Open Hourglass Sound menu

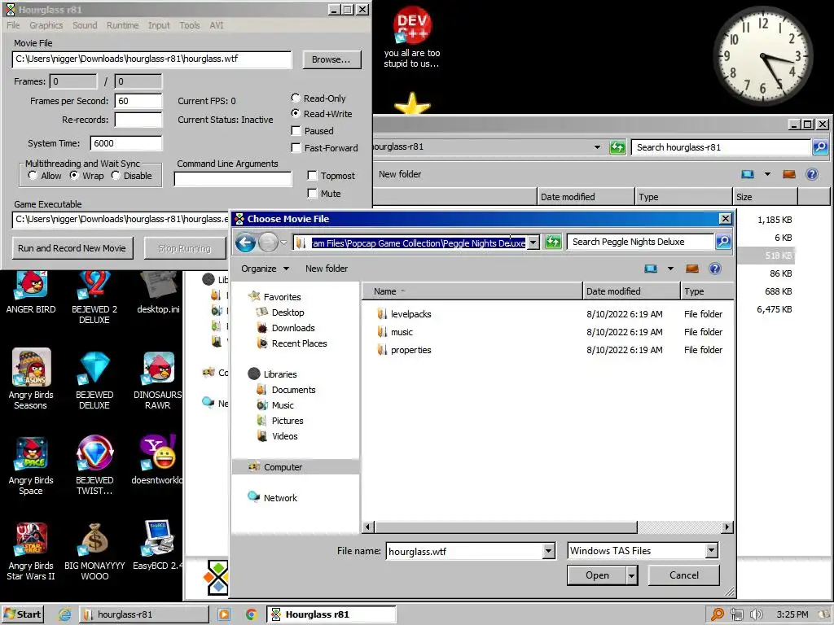coord(85,25)
